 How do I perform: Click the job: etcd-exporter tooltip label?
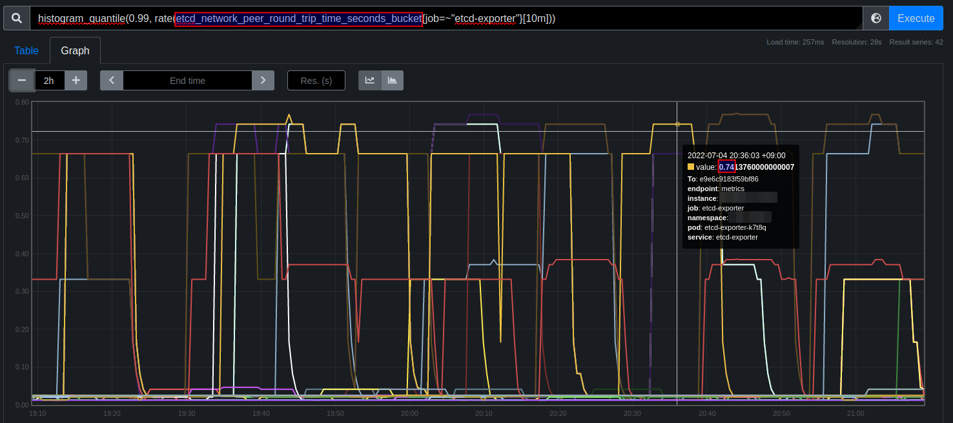pyautogui.click(x=716, y=208)
